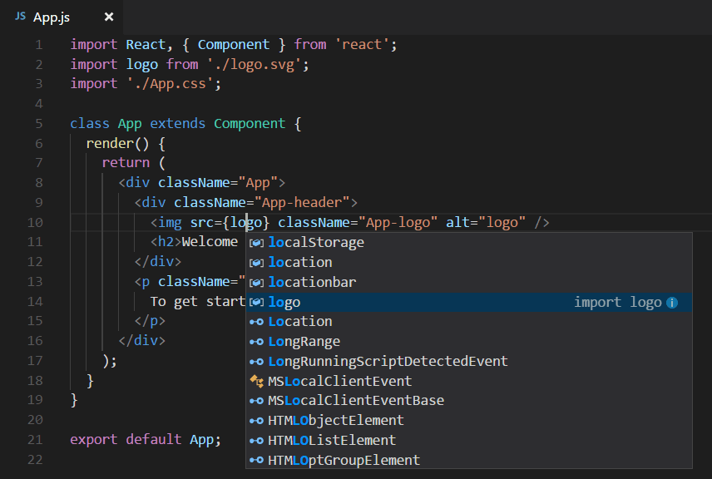
Task: Close the App.js tab
Action: pyautogui.click(x=107, y=16)
